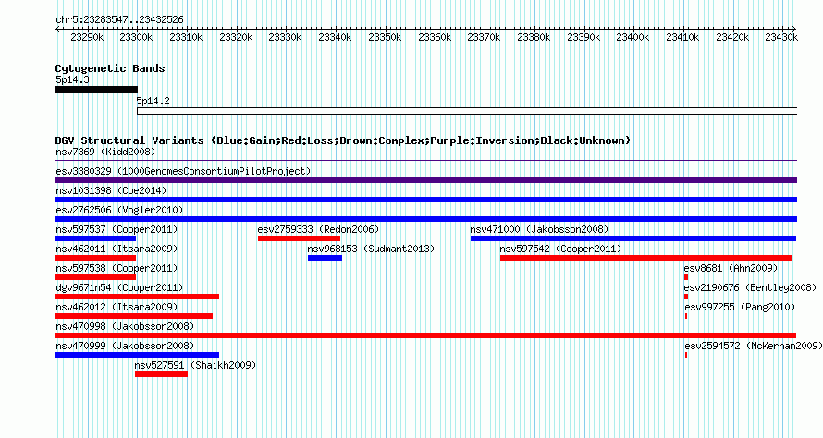Image resolution: width=823 pixels, height=438 pixels.
Task: Select the esv8681 small red marker
Action: [x=686, y=277]
